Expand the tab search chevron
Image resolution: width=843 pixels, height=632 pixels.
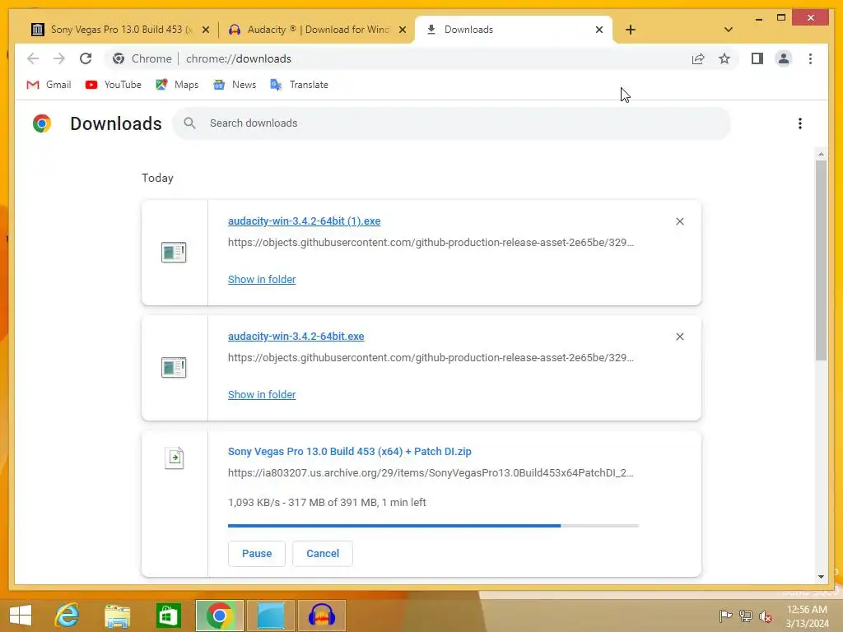pos(729,30)
